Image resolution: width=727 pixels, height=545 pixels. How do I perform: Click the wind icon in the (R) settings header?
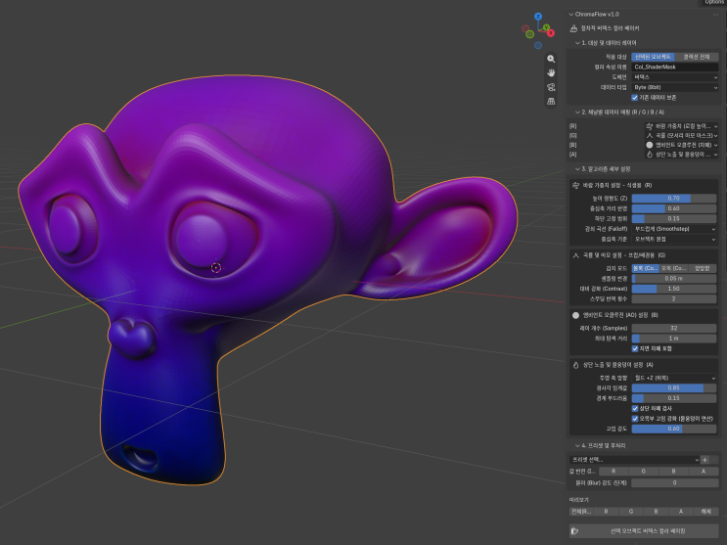575,185
